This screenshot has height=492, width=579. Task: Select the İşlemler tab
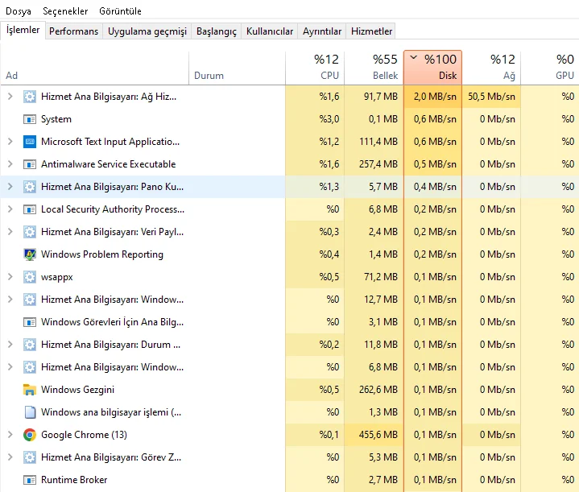click(x=23, y=30)
